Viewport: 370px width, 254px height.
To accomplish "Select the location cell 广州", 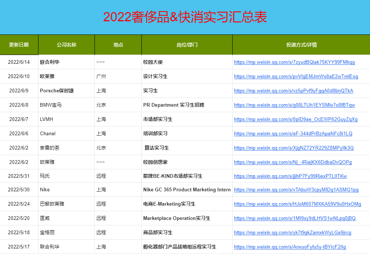I will tap(118, 77).
